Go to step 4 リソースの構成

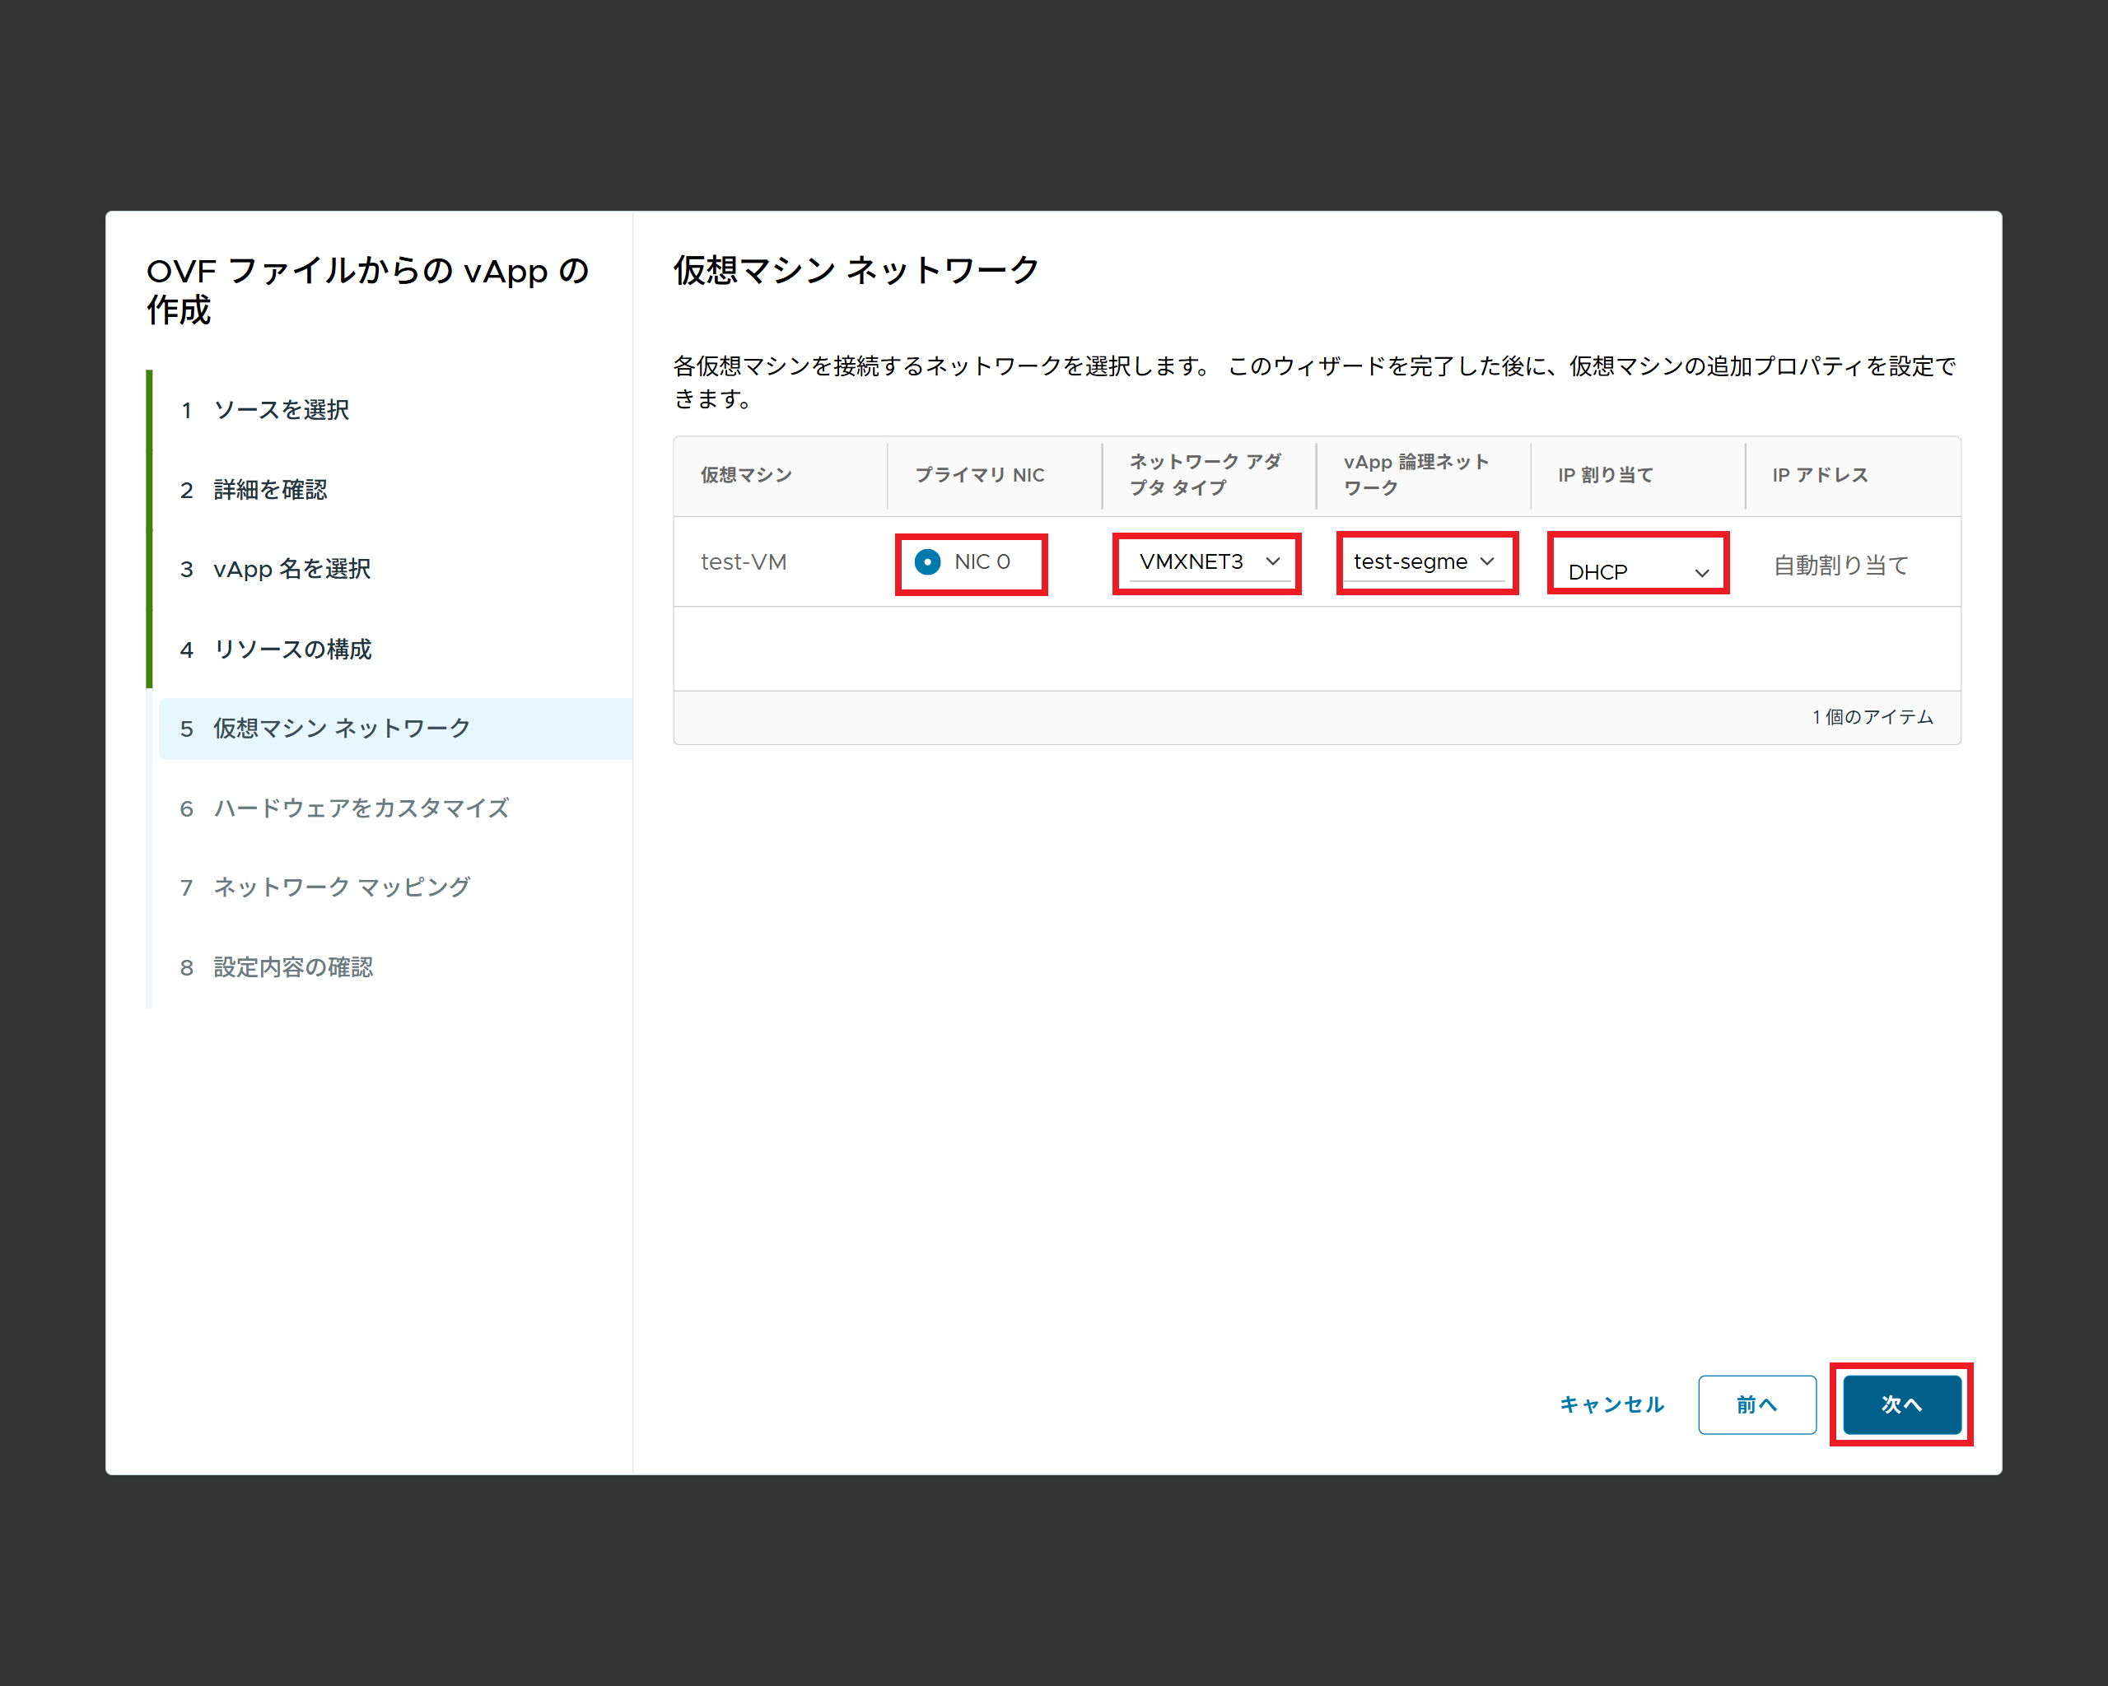[291, 649]
